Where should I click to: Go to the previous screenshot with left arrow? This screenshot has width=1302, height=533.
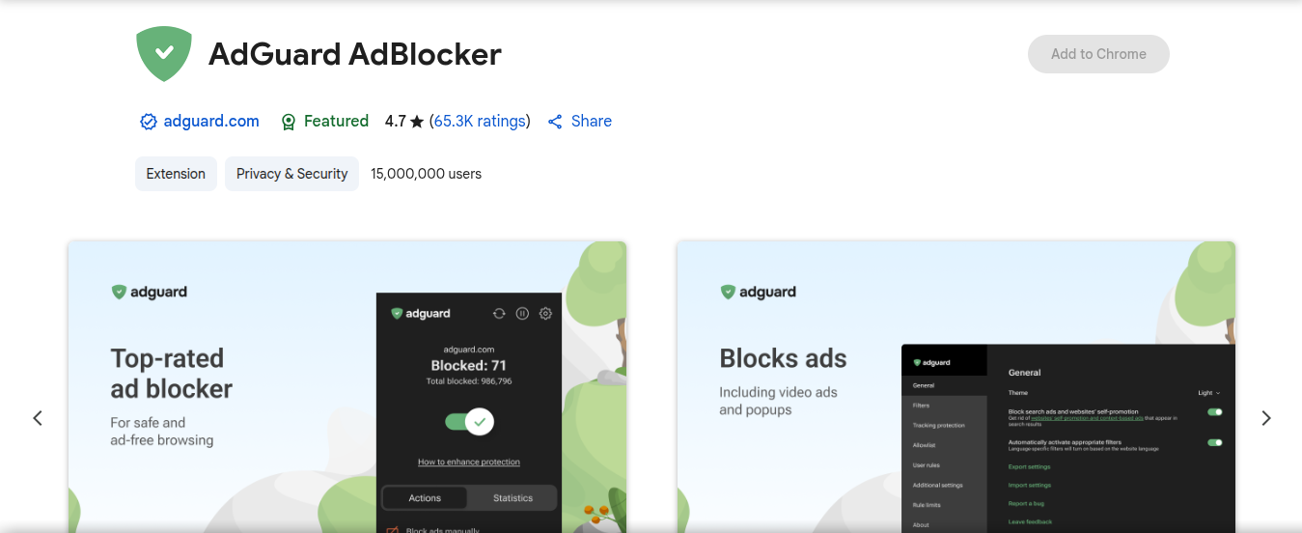[x=38, y=418]
